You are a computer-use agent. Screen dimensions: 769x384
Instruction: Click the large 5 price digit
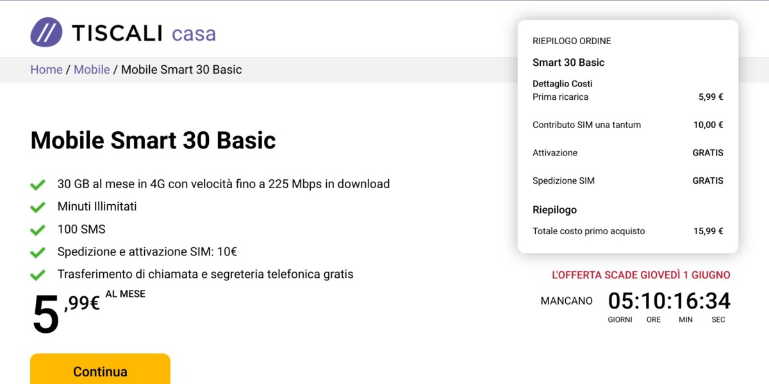tap(46, 316)
